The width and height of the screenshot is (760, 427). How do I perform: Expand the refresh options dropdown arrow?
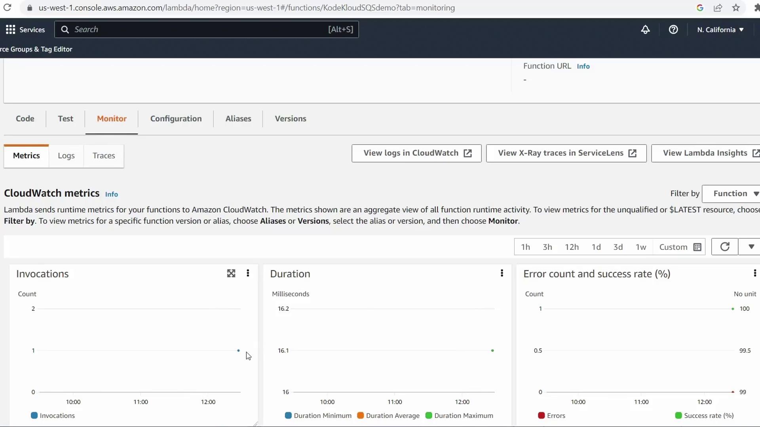click(x=751, y=247)
